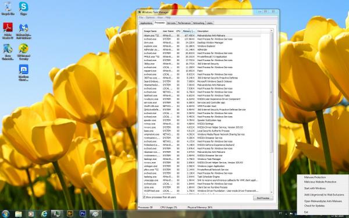Launch Skype from the desktop
This screenshot has width=349, height=218.
(x=24, y=9)
